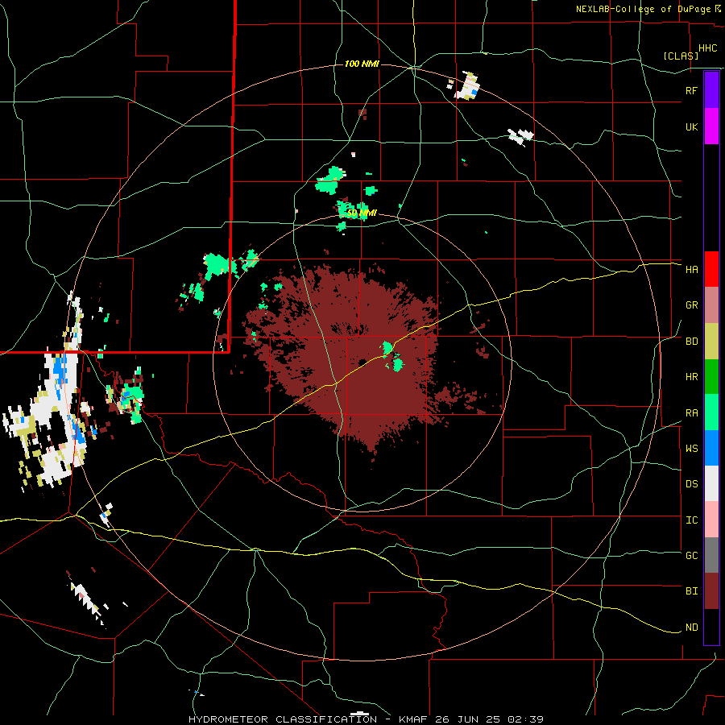This screenshot has width=725, height=725.
Task: Click the HYDROMETEOR CLASSIFICATION title text
Action: tap(283, 719)
